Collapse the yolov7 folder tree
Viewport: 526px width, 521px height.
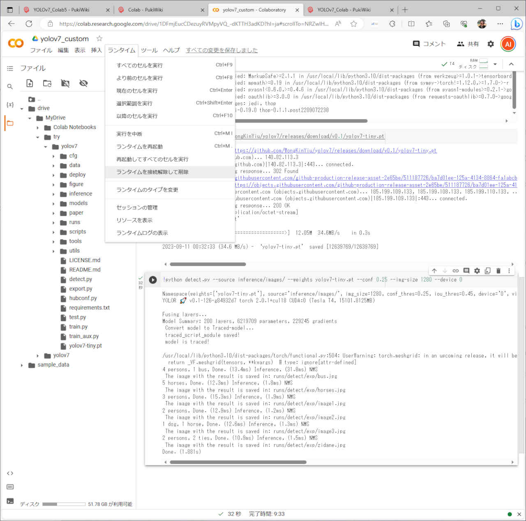tap(46, 147)
